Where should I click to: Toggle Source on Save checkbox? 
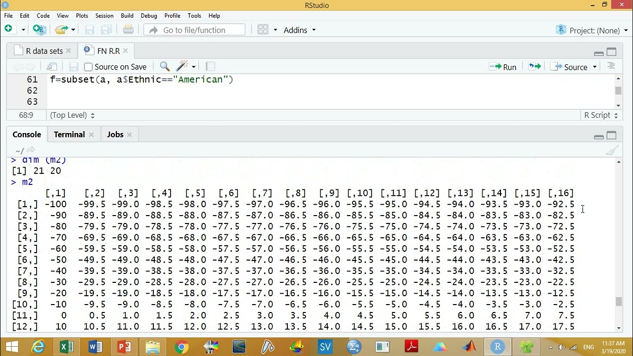[x=88, y=67]
